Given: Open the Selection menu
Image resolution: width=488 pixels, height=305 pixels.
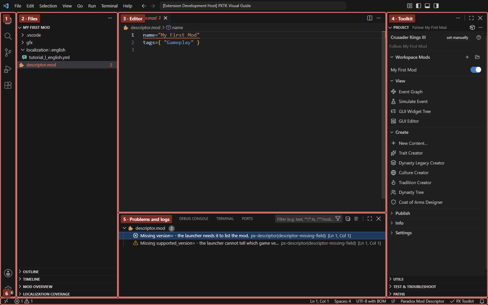Looking at the screenshot, I should (48, 6).
